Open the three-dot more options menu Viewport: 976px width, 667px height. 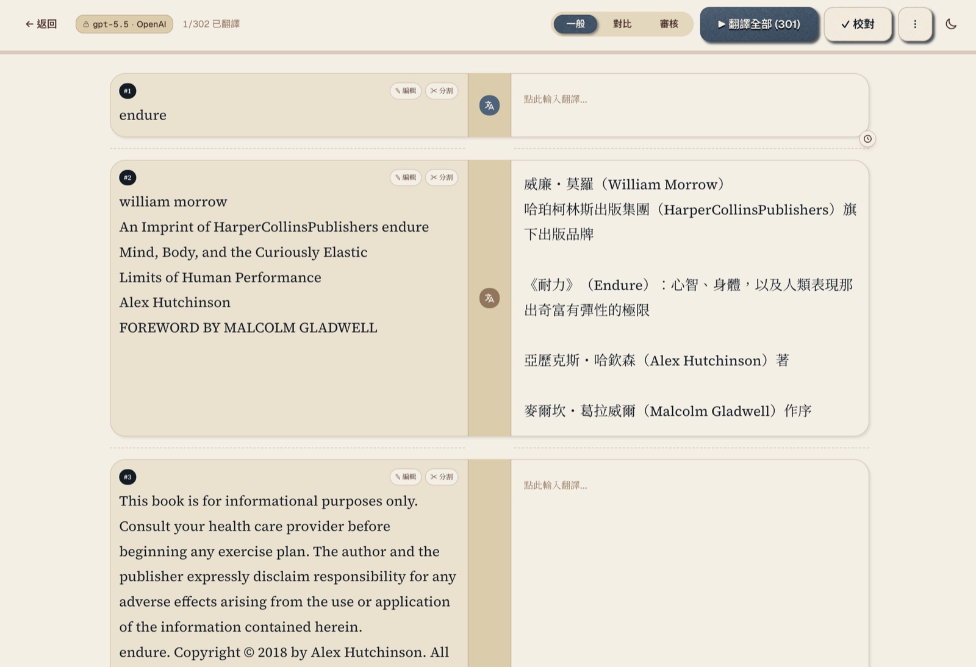click(x=915, y=24)
